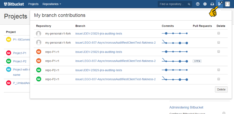Click the yellow P1-10Commi project icon
The image size is (234, 114).
click(x=9, y=40)
